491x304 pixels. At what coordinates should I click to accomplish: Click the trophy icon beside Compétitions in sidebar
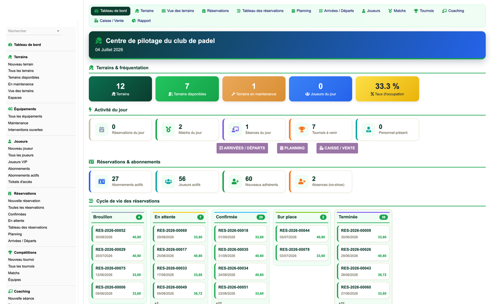(x=10, y=252)
